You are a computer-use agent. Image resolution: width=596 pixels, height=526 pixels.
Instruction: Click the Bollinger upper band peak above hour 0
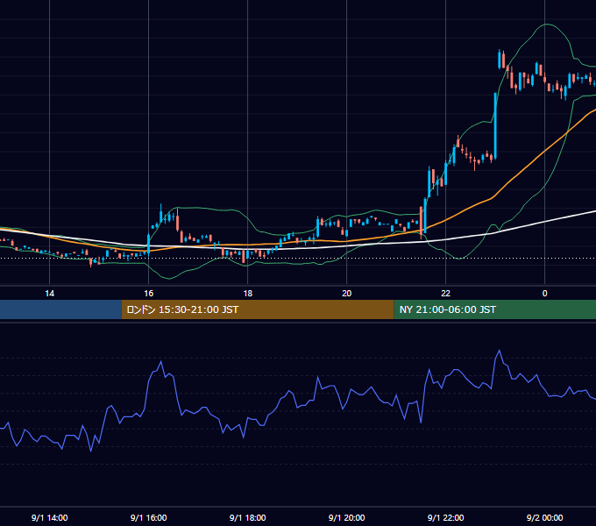point(546,25)
